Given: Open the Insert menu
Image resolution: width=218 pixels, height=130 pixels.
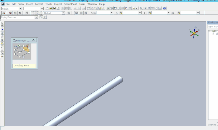Looking at the screenshot, I should (x=29, y=4).
